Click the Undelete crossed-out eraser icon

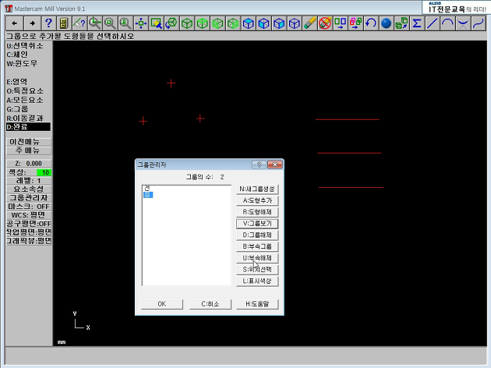point(325,23)
